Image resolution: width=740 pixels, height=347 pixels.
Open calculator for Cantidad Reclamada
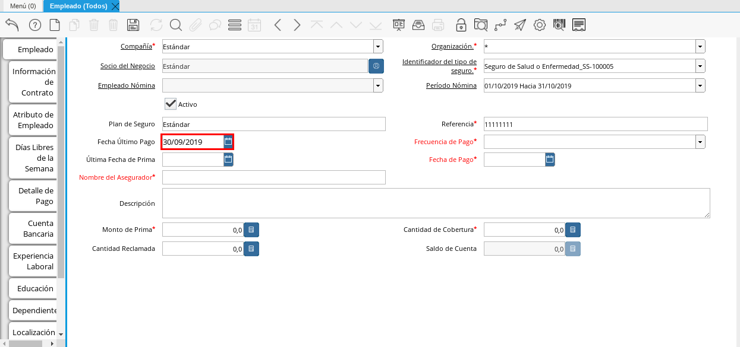tap(251, 249)
